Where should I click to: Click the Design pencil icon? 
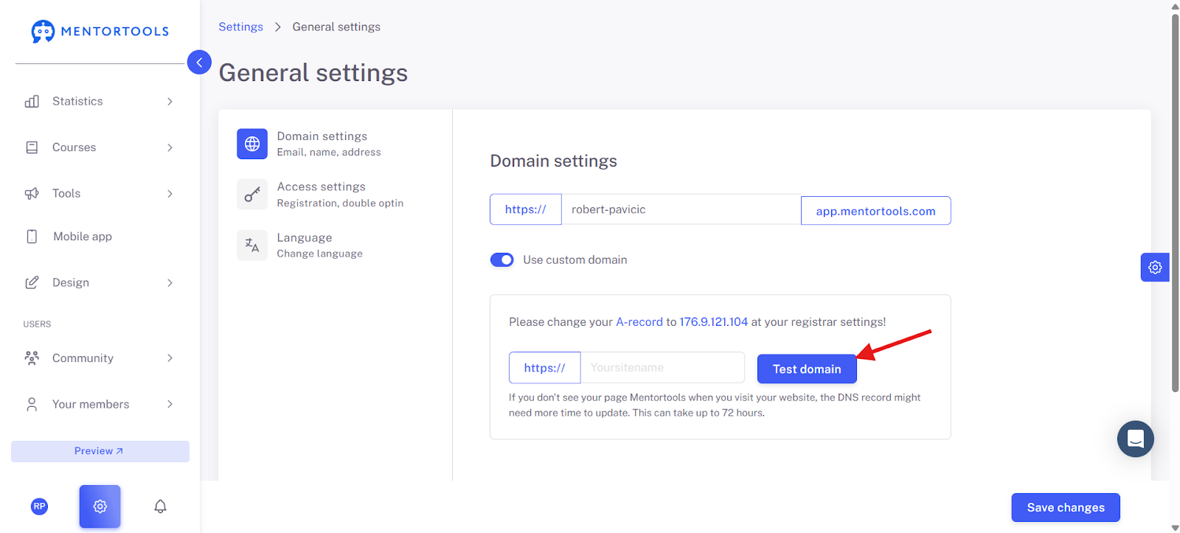(32, 282)
